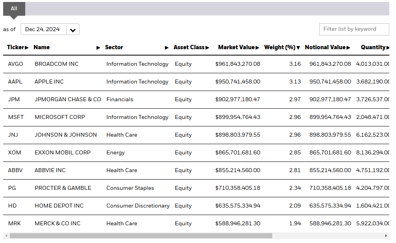Click MICROSOFT CORP name cell
The height and width of the screenshot is (243, 396).
59,117
